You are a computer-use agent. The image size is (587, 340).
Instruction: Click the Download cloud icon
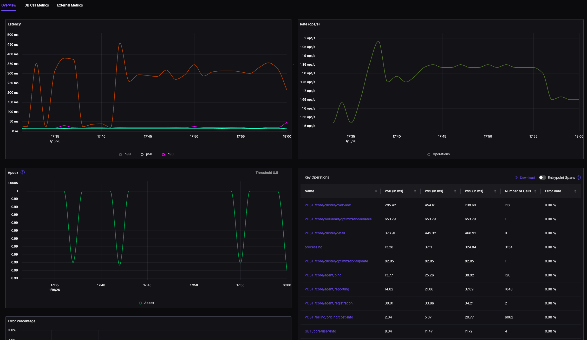tap(516, 178)
